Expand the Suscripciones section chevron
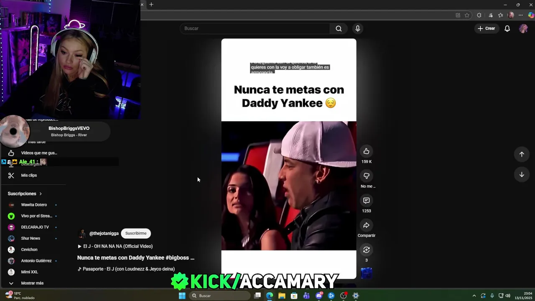 (41, 194)
